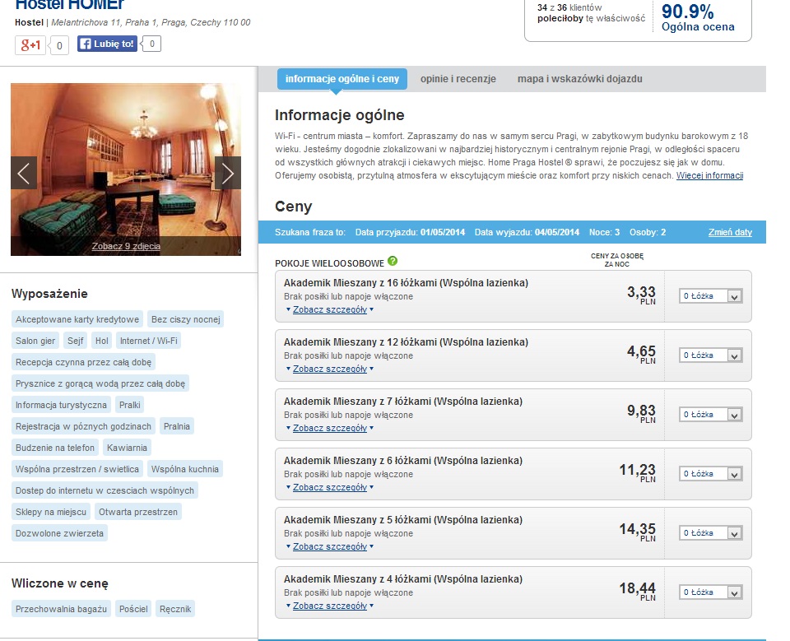Click the Google +1 button

(x=30, y=45)
